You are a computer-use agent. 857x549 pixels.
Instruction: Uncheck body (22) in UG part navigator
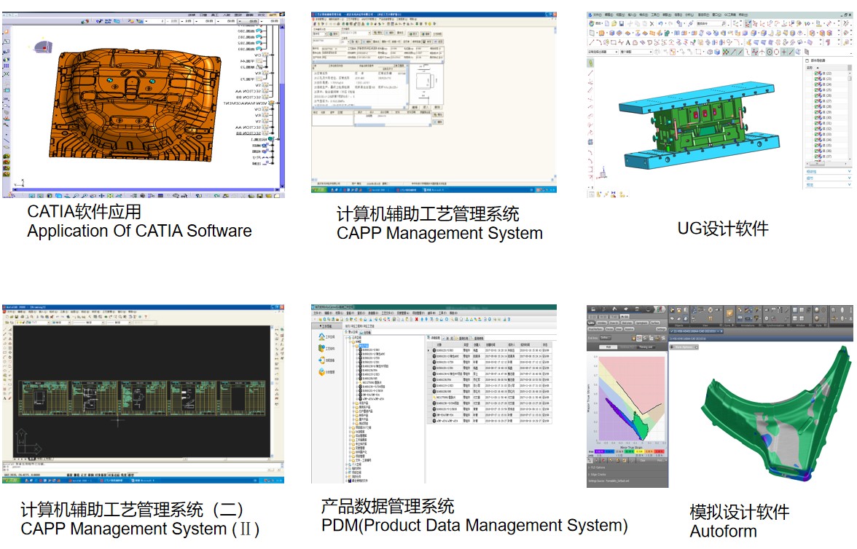817,74
